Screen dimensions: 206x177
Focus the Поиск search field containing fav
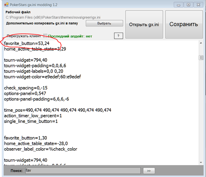83,171
